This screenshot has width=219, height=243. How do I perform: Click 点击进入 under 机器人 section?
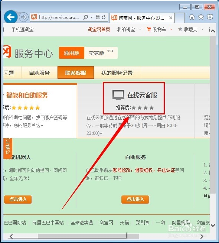point(18,199)
